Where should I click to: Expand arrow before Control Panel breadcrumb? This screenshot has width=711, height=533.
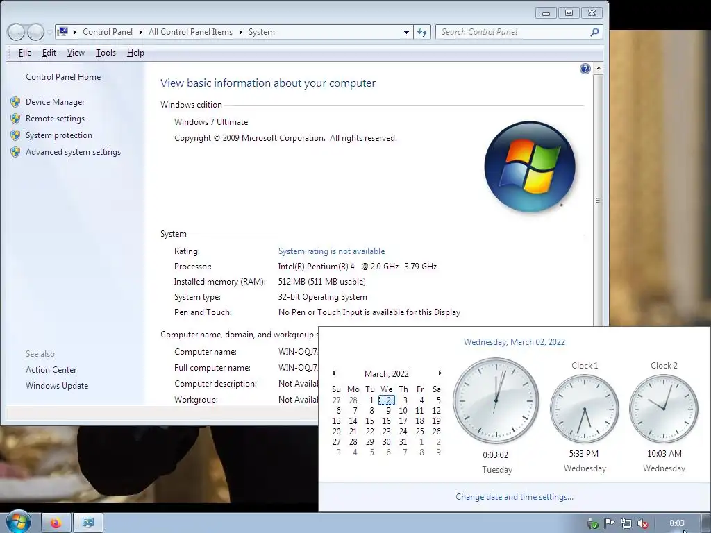[75, 32]
